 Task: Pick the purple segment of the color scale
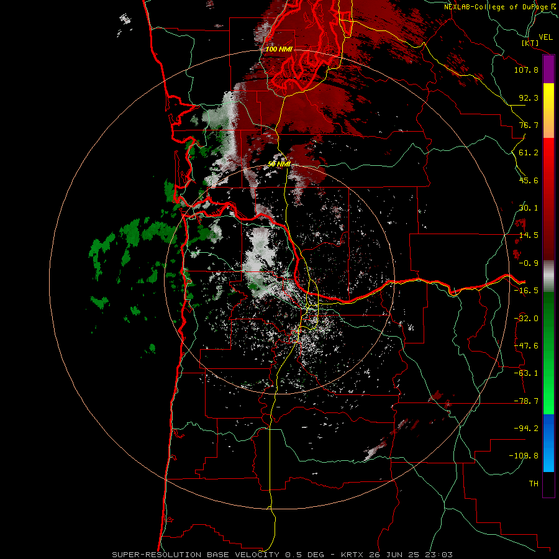[x=548, y=69]
